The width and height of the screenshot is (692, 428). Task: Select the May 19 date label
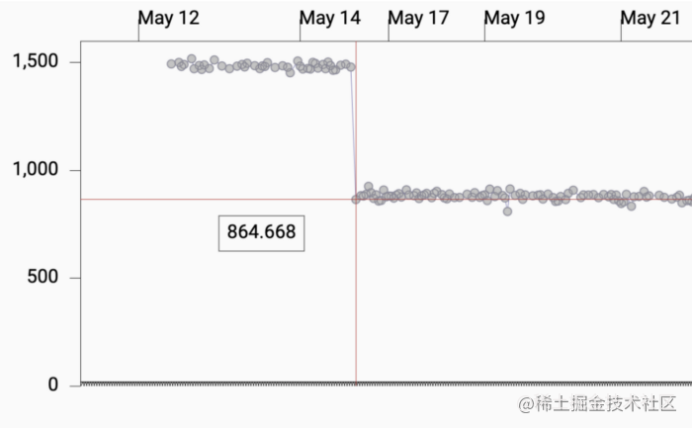point(515,18)
